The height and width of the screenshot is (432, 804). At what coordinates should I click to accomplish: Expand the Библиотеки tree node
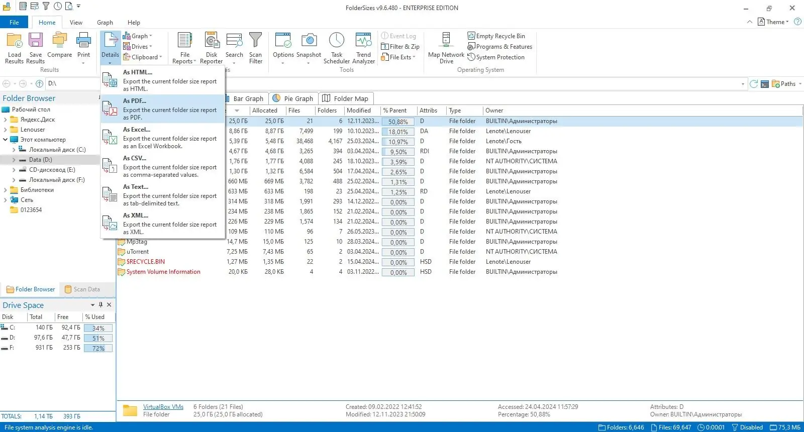[5, 190]
